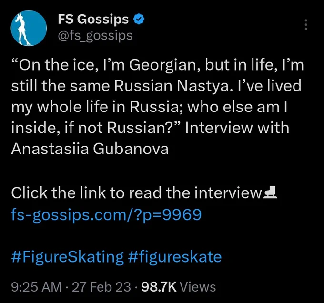Click the word Views in footer
Screen dimensions: 324x303
coord(198,287)
